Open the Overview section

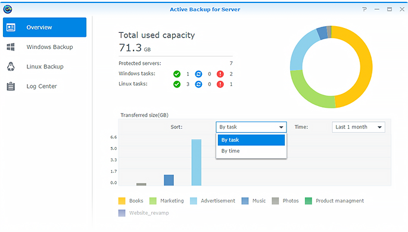[x=45, y=27]
